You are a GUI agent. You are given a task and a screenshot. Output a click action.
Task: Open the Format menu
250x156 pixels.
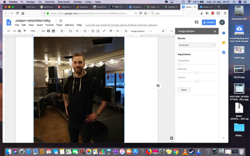click(49, 25)
